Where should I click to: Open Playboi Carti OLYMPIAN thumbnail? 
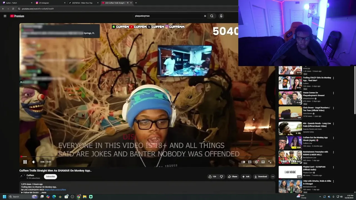pos(290,172)
